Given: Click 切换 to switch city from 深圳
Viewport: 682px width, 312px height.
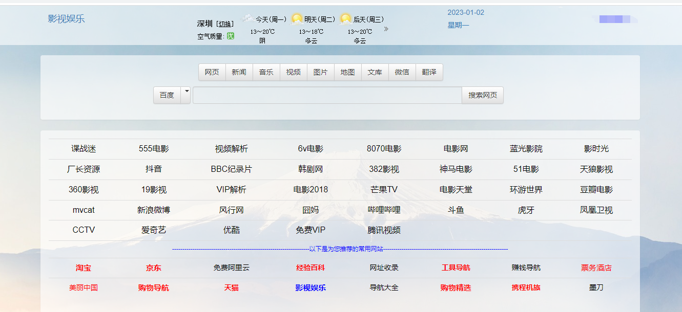Looking at the screenshot, I should [x=225, y=24].
